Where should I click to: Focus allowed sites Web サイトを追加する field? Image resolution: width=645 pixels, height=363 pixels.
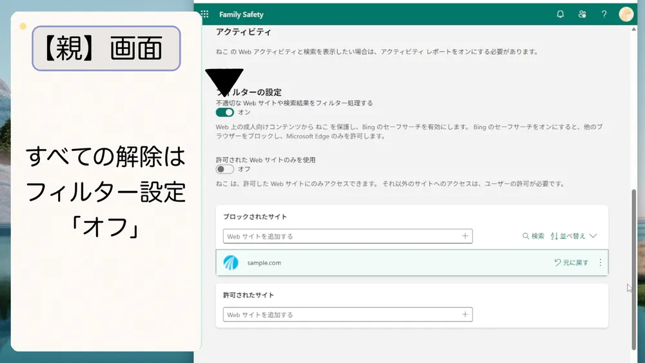coord(348,315)
